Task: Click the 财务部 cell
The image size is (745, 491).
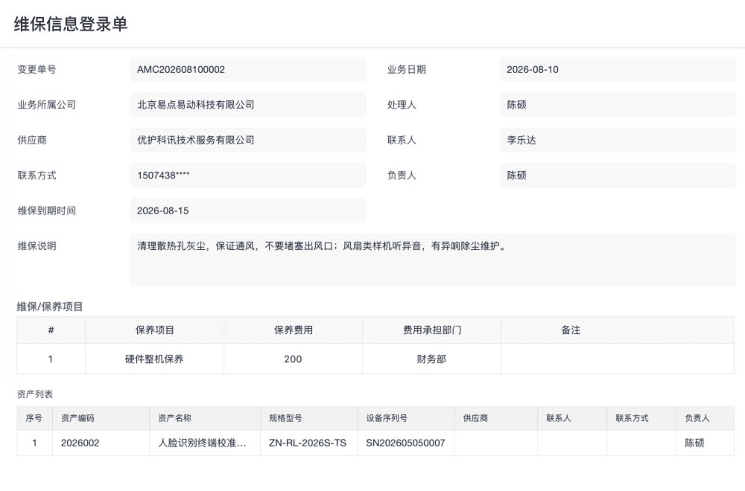Action: click(x=431, y=359)
